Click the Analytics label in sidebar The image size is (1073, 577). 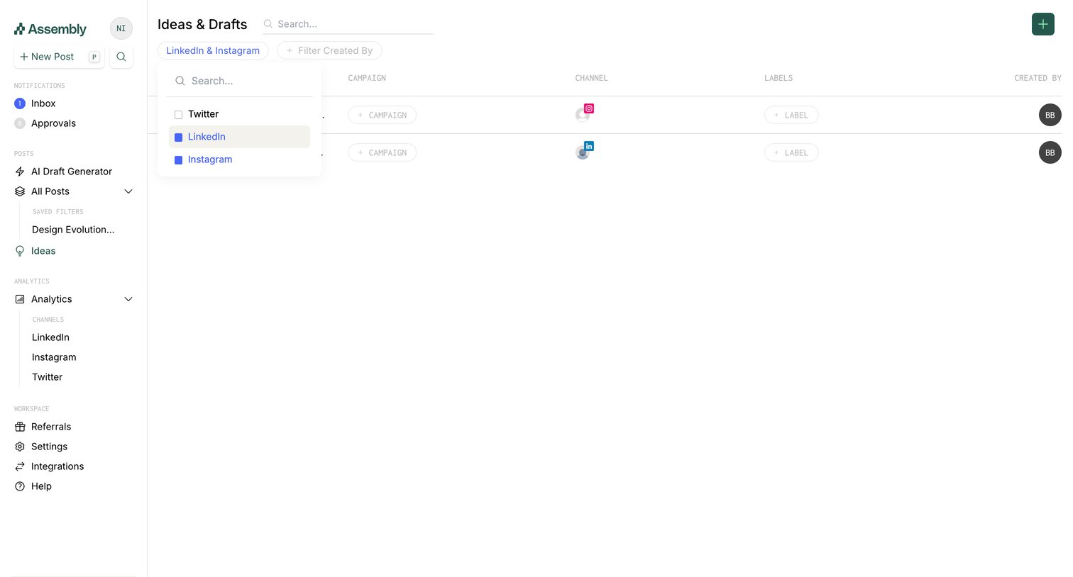click(52, 299)
